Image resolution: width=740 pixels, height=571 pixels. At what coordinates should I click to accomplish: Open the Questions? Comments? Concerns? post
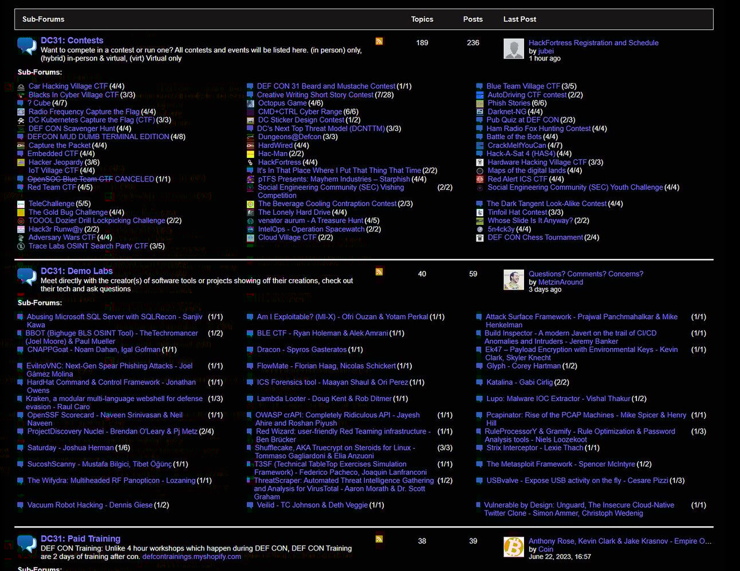tap(586, 274)
